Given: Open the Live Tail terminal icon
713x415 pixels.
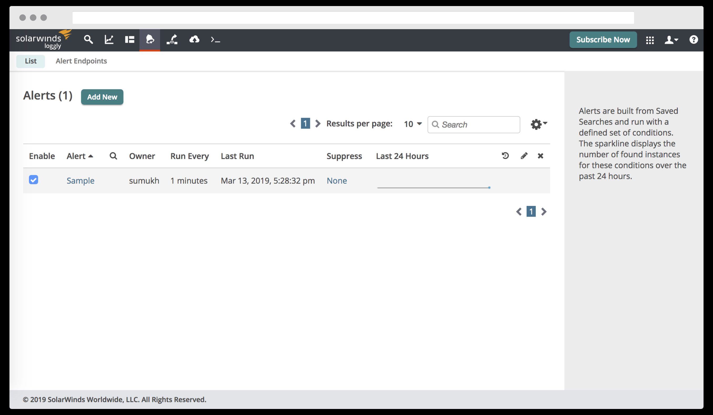Looking at the screenshot, I should (x=215, y=40).
